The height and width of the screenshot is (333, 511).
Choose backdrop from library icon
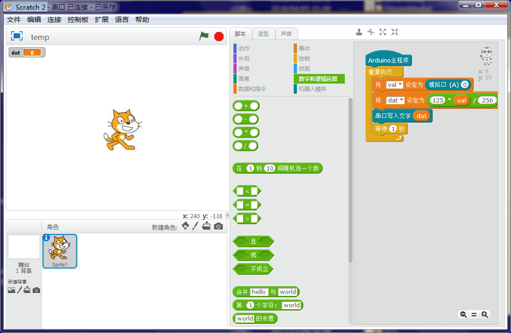pyautogui.click(x=12, y=290)
